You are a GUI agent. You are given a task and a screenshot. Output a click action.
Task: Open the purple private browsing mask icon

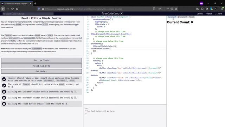201,4
